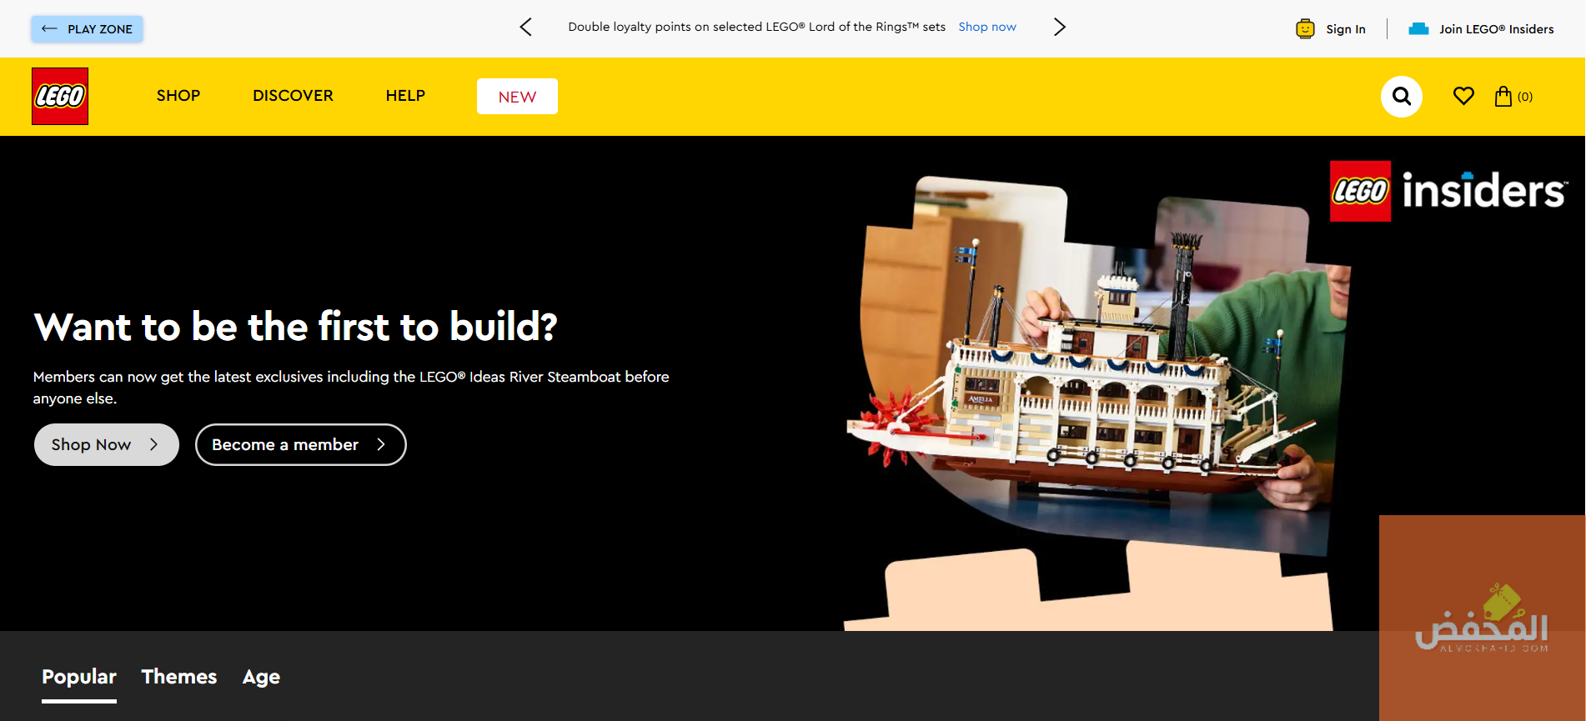Click the LEGO Insiders logo in banner
The image size is (1586, 721).
[x=1448, y=191]
